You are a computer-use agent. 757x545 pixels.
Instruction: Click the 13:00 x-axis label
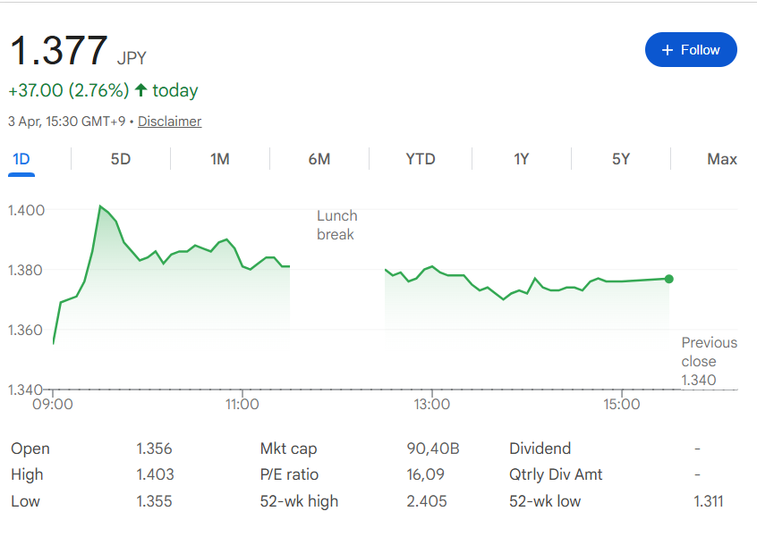tap(431, 404)
